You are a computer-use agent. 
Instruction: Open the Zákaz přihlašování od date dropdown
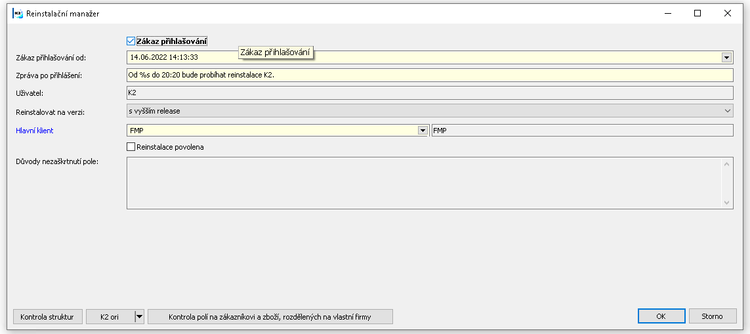726,58
